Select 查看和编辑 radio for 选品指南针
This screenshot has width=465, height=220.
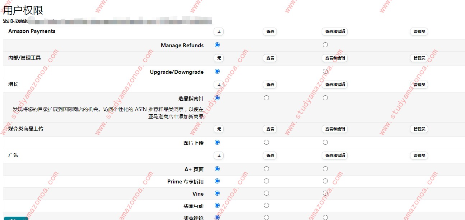[325, 98]
